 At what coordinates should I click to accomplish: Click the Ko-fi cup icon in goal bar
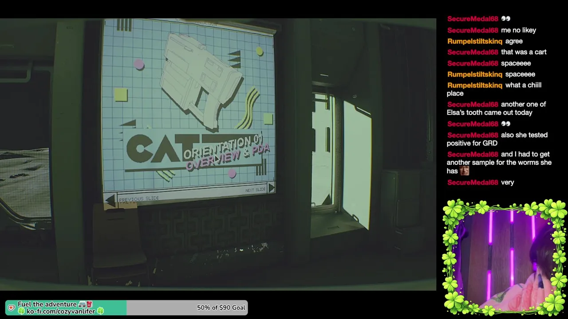[x=12, y=307]
